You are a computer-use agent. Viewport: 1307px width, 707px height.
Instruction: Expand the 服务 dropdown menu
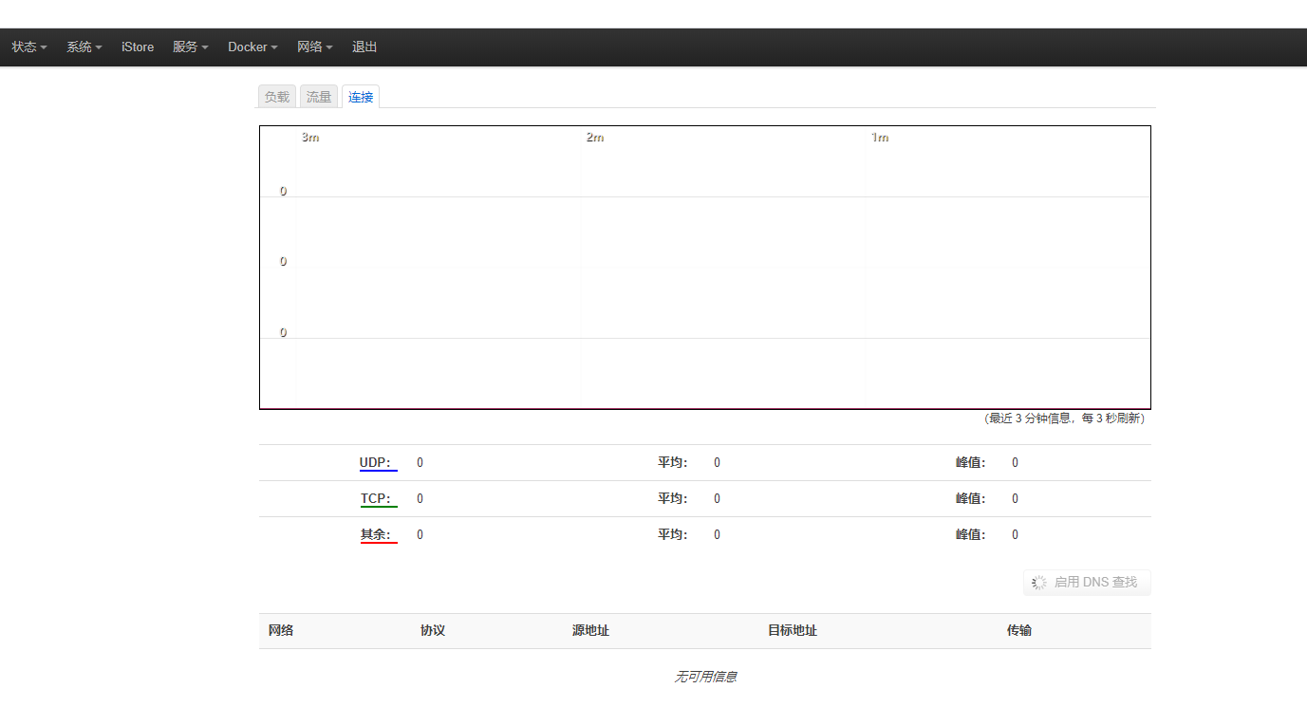[x=190, y=47]
